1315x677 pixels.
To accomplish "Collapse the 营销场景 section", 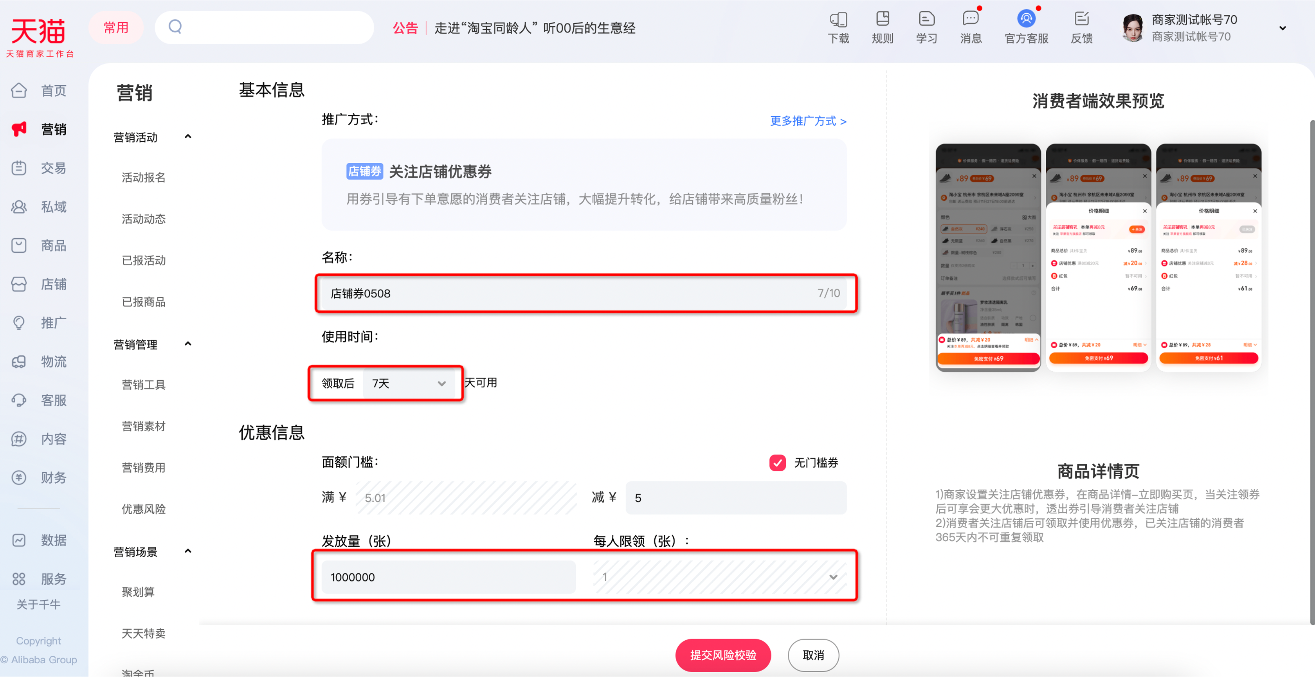I will pyautogui.click(x=188, y=551).
